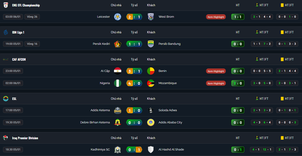The height and width of the screenshot is (156, 302).
Task: Click the Persik Kediri team logo
Action: (x=117, y=44)
